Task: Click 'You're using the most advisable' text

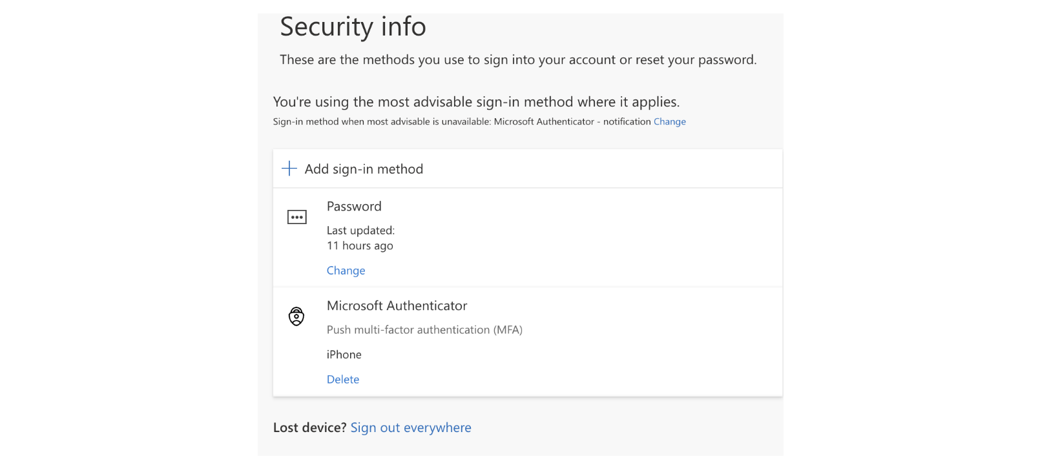Action: pos(476,102)
